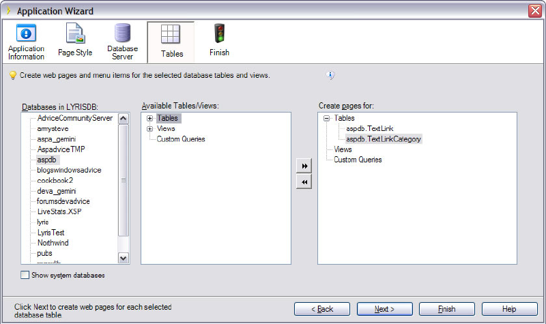The height and width of the screenshot is (324, 546).
Task: Click the Next button
Action: coord(385,309)
